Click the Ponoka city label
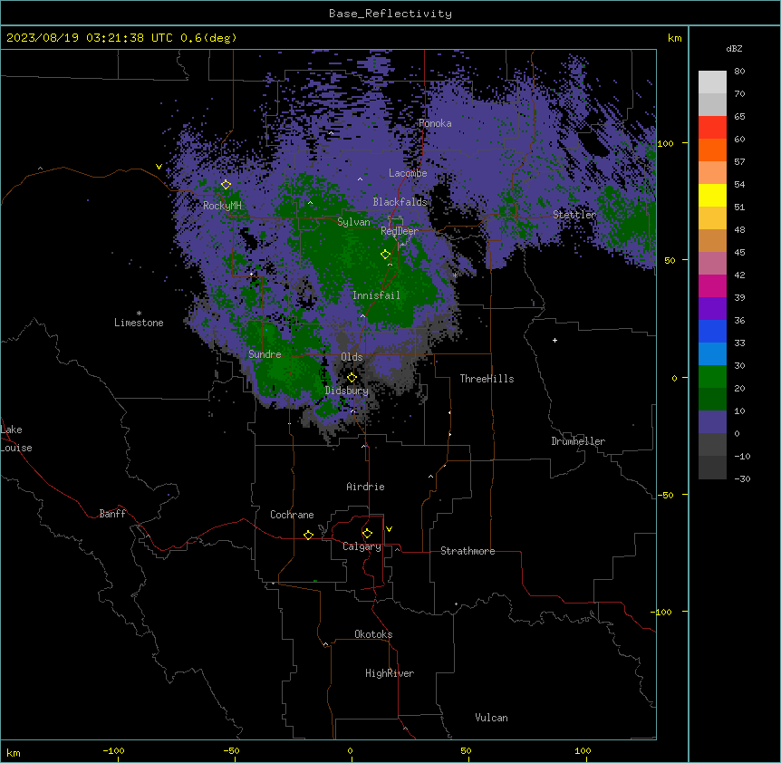This screenshot has width=781, height=763. point(435,123)
